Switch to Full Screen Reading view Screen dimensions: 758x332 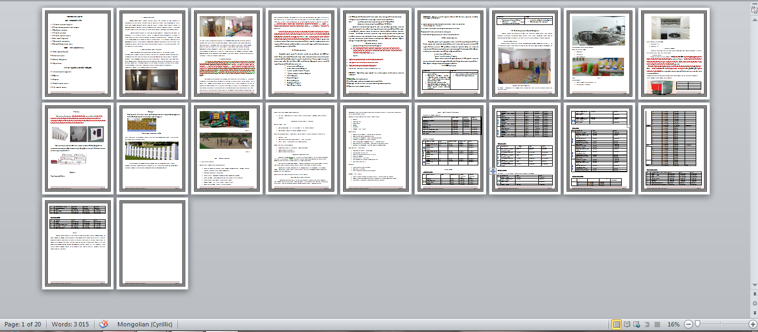[626, 324]
